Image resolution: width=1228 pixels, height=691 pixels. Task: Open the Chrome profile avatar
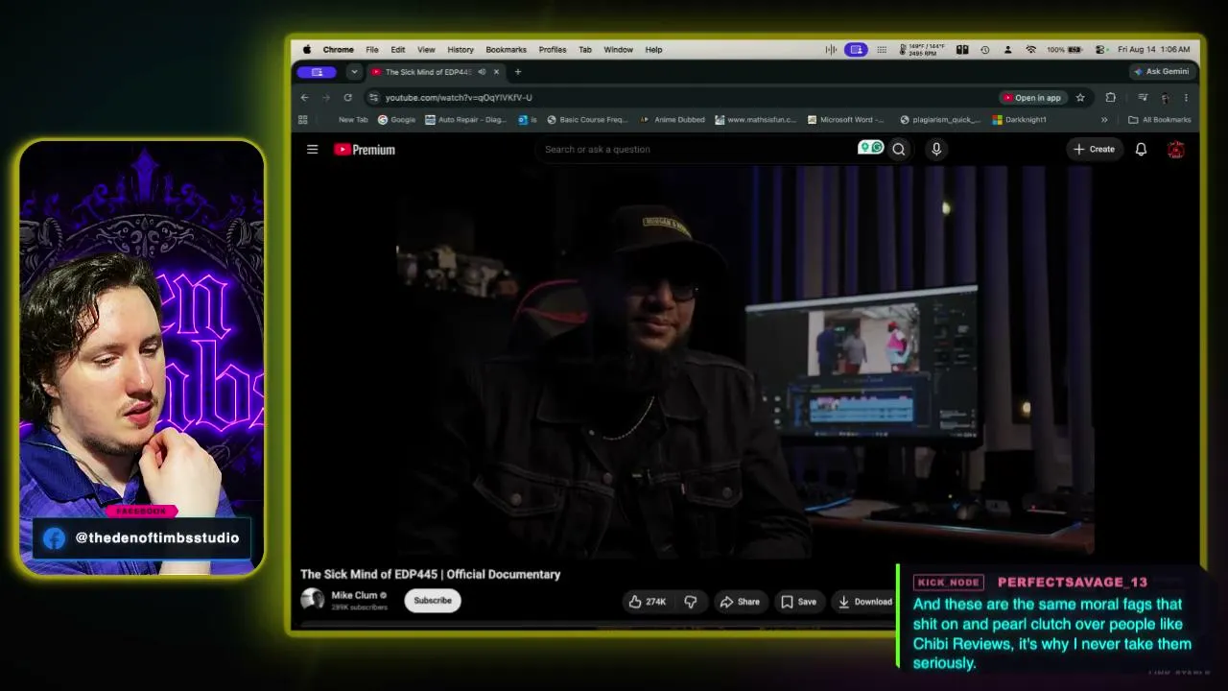[1165, 97]
